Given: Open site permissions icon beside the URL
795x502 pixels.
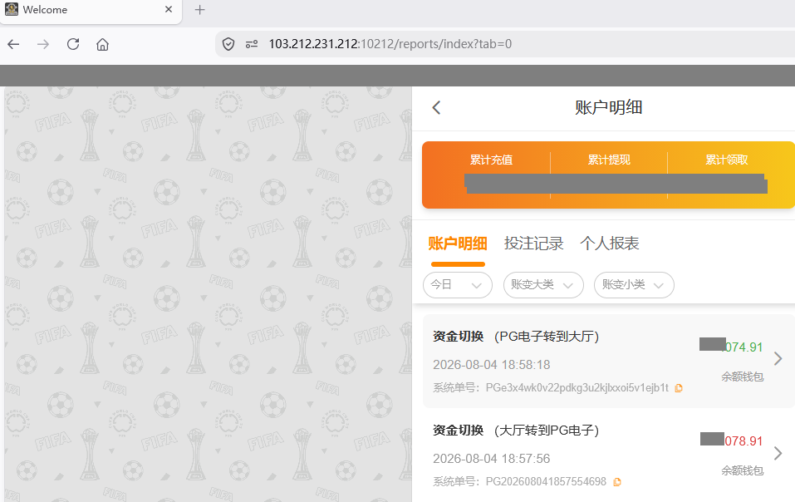Looking at the screenshot, I should click(252, 44).
